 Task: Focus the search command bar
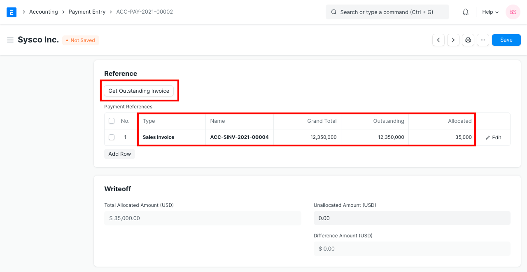pyautogui.click(x=387, y=12)
